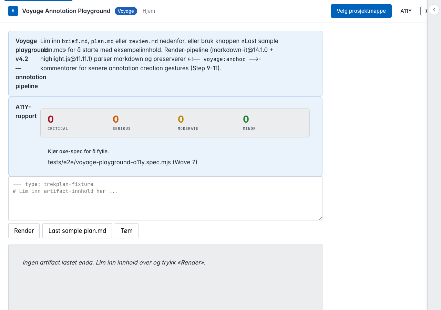The image size is (441, 310).
Task: Clear the editor with Tøm
Action: (x=126, y=231)
